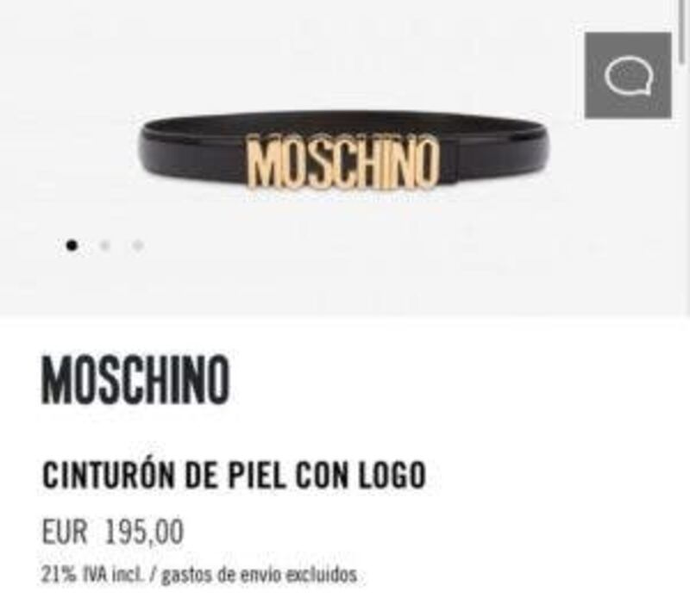This screenshot has height=611, width=690.
Task: Open the chat speech bubble icon
Action: tap(628, 75)
